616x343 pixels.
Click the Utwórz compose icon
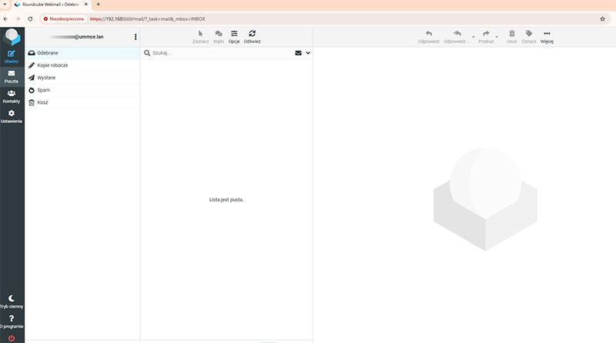pyautogui.click(x=12, y=55)
